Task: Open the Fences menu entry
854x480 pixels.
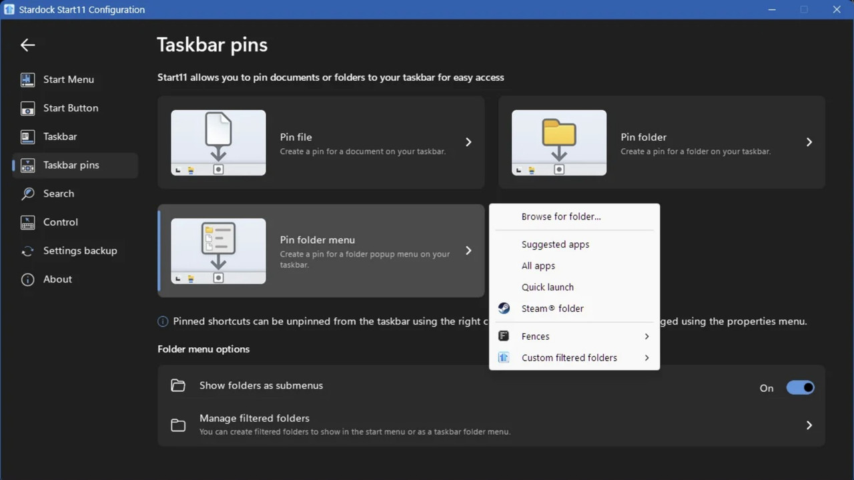Action: (574, 336)
